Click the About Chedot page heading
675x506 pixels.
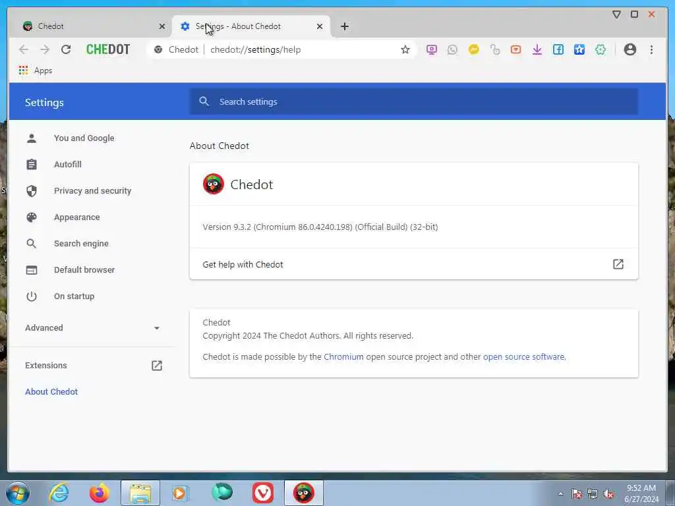tap(219, 146)
